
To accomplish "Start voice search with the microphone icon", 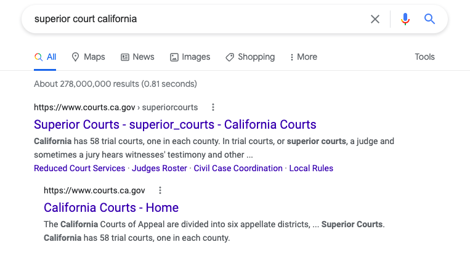I will 405,19.
